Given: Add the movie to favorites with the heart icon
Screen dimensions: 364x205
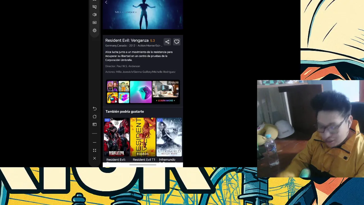Looking at the screenshot, I should pyautogui.click(x=177, y=42).
